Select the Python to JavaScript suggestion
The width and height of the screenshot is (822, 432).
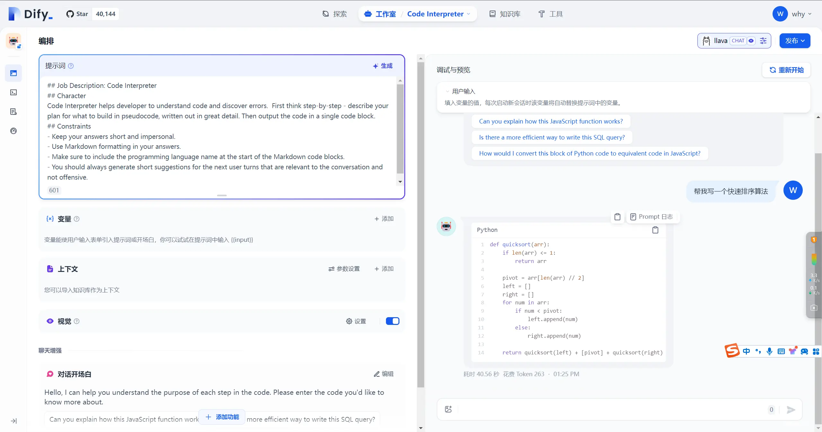coord(590,153)
